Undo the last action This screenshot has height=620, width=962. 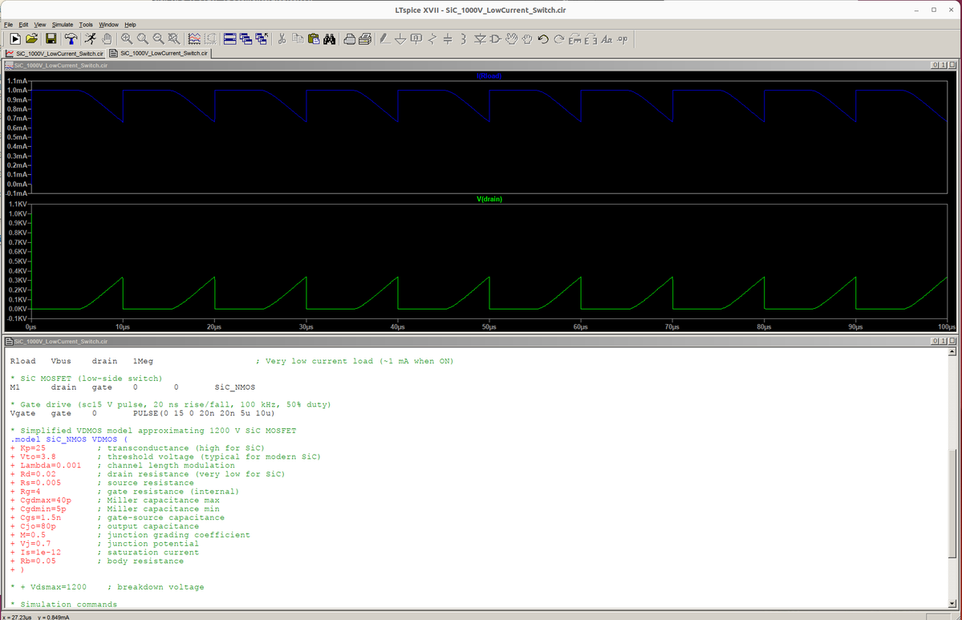543,39
